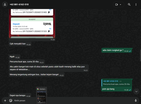
Task: Open the emoji and sticker picker
Action: [x=11, y=101]
